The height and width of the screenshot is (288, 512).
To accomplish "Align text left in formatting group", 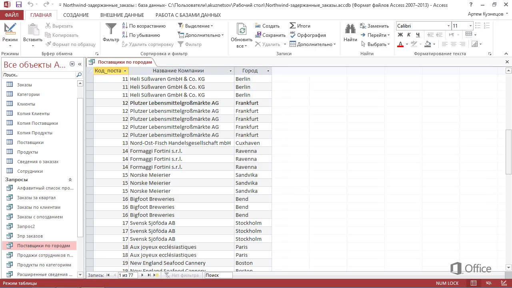I will tap(444, 44).
